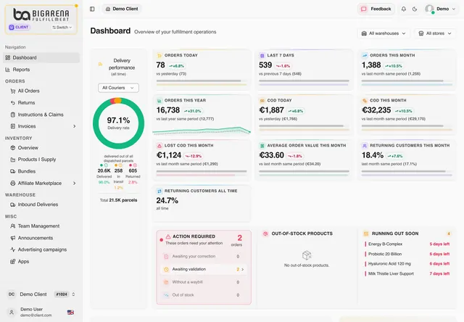Click the Inventory Overview icon
Viewport: 464px width, 322px height.
[x=13, y=148]
